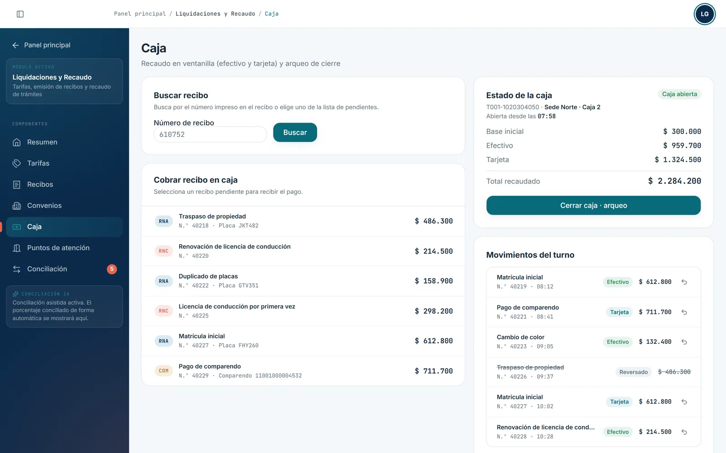Click the Convenios building icon
Screen dimensions: 726x453
pos(17,206)
